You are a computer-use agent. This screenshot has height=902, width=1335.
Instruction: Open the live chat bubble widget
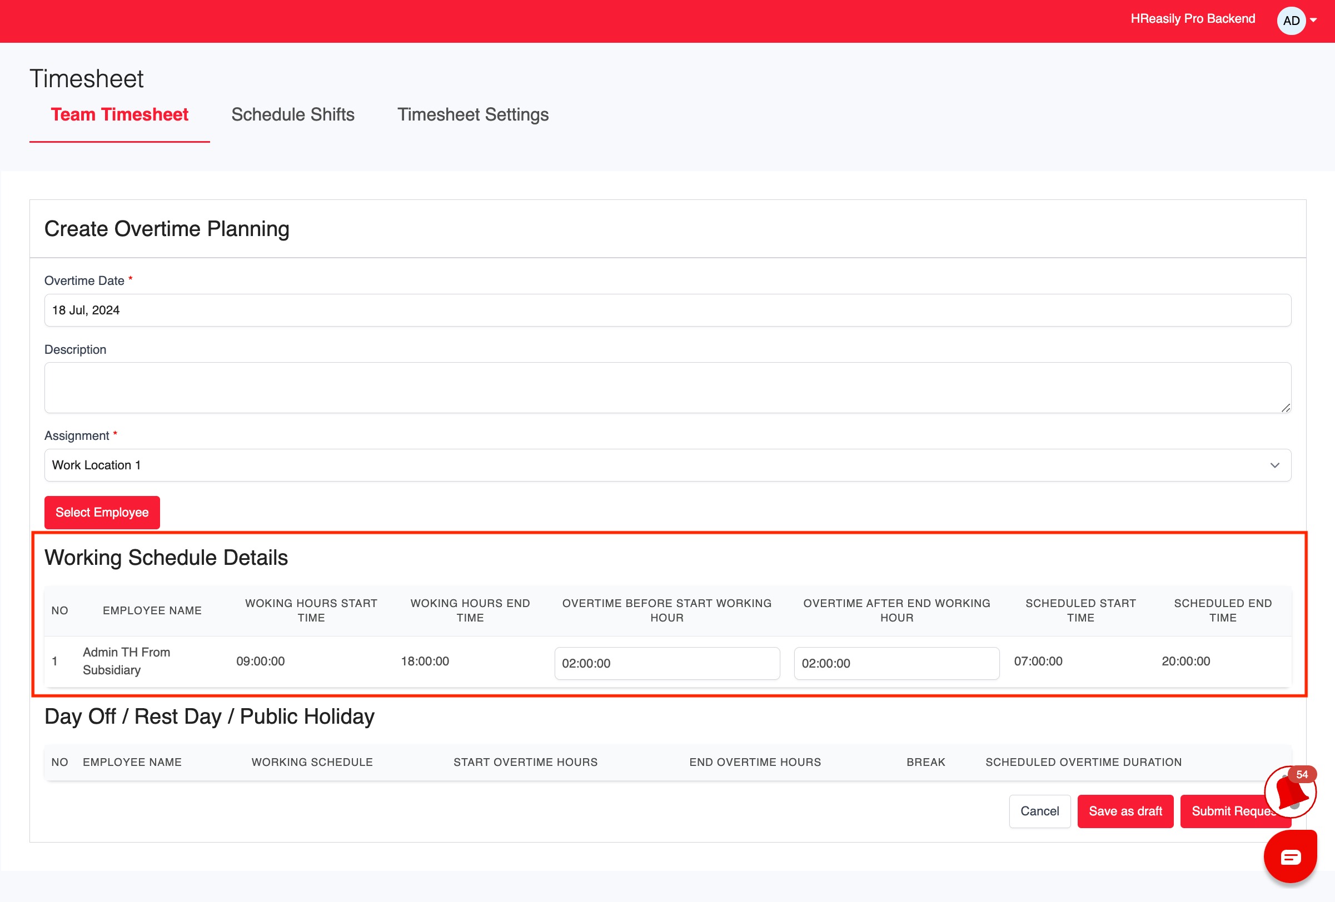click(1290, 857)
